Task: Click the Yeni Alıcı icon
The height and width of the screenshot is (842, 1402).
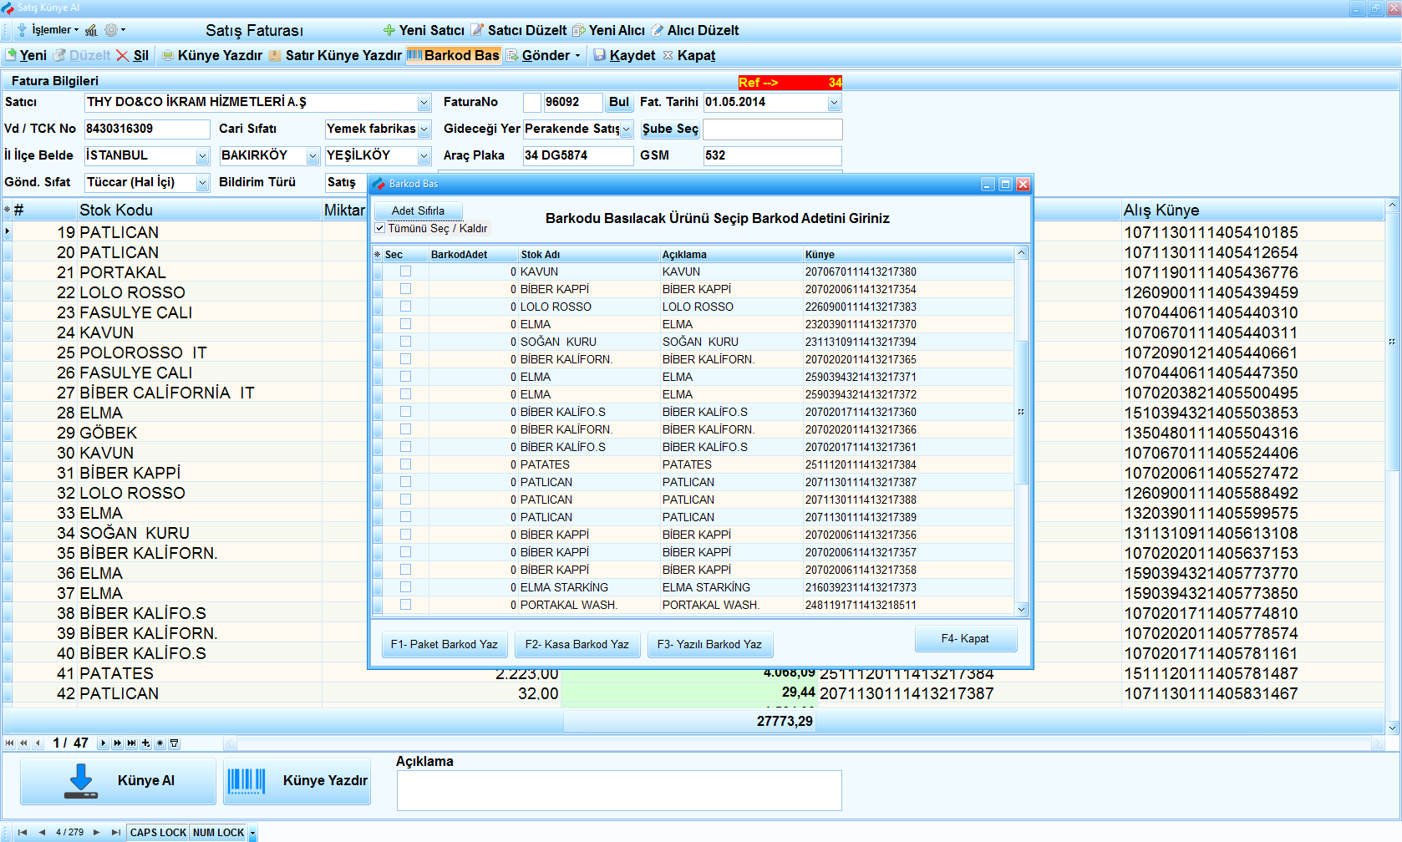Action: 579,30
